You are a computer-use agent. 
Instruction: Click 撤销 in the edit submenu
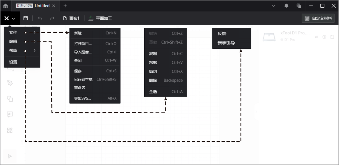tap(166, 33)
